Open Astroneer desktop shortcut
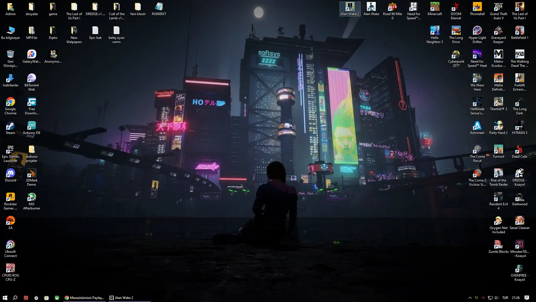The image size is (536, 302). tap(477, 128)
